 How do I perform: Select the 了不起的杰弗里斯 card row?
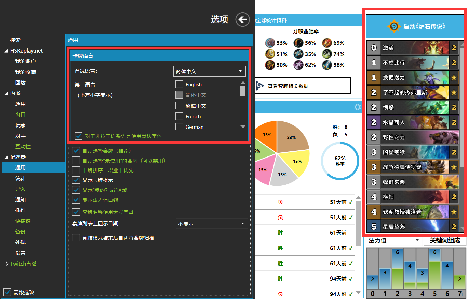pyautogui.click(x=413, y=92)
